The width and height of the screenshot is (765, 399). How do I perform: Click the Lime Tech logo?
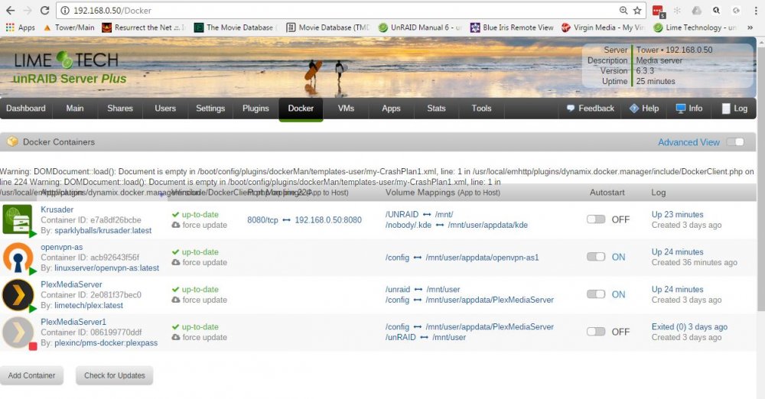pyautogui.click(x=67, y=60)
